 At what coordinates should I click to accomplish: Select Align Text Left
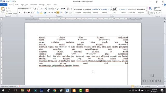pyautogui.click(x=50, y=12)
